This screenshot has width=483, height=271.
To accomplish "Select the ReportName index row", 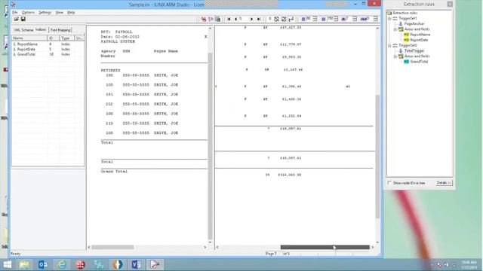I will (48, 44).
